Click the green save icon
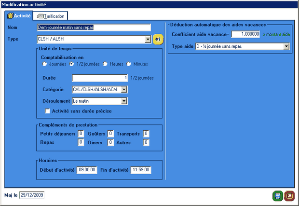Image resolution: width=299 pixels, height=206 pixels. 277,195
